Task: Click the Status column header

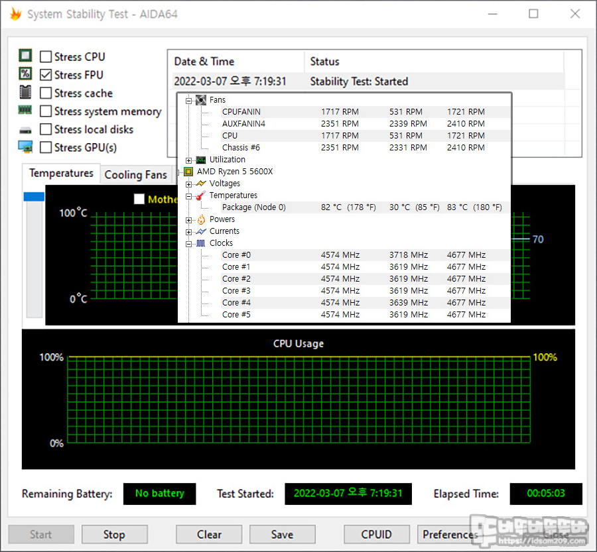Action: pyautogui.click(x=434, y=62)
